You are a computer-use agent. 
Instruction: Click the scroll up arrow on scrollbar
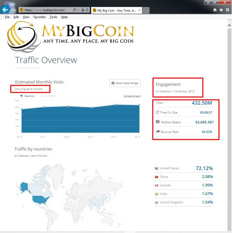(x=229, y=25)
